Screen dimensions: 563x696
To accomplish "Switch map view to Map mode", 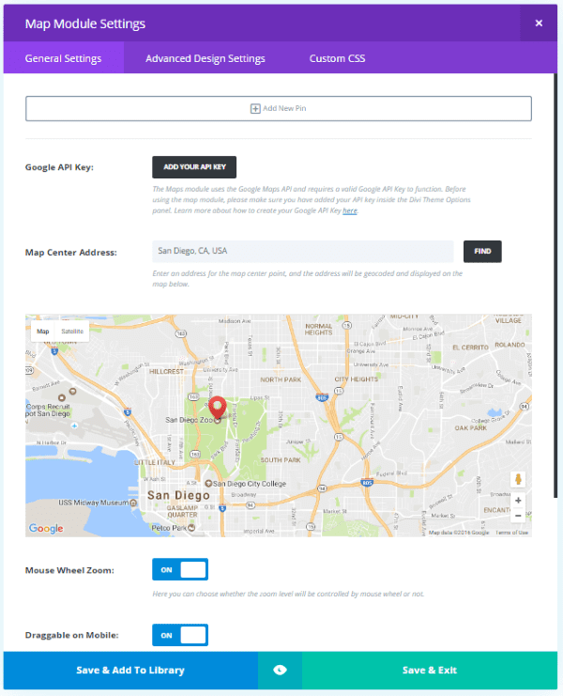I will [x=42, y=332].
